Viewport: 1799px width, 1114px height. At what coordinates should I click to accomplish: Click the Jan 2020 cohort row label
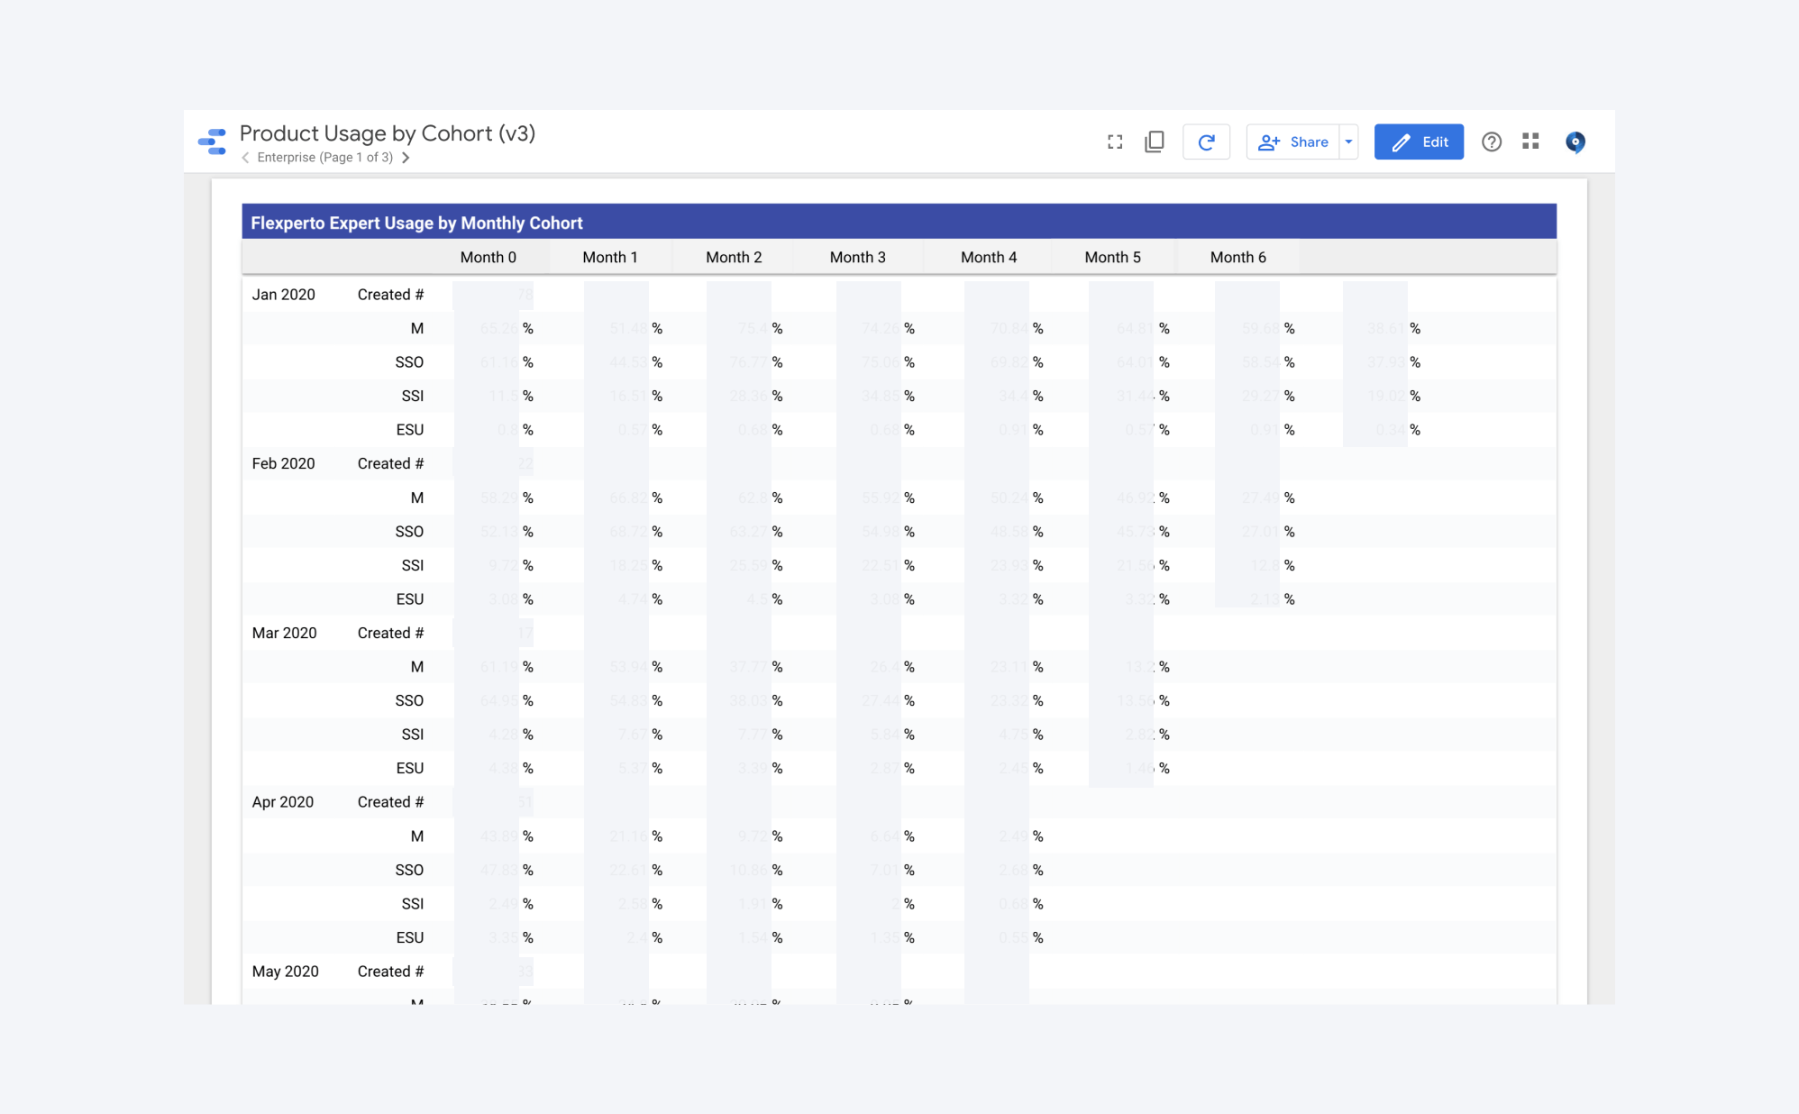tap(283, 295)
